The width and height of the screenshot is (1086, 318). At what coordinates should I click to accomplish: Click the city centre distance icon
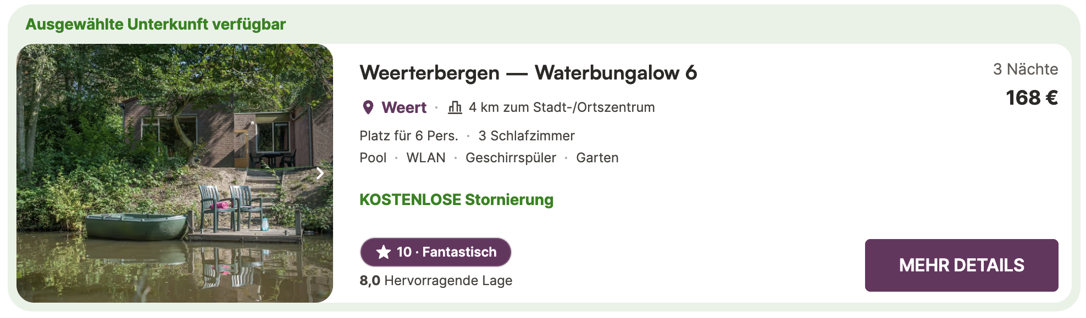[x=455, y=107]
